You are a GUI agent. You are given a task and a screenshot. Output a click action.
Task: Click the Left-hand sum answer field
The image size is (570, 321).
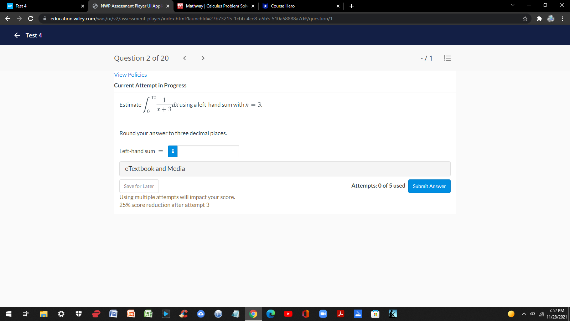click(208, 151)
